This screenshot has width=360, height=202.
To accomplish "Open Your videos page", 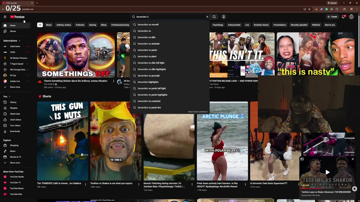I will [17, 125].
